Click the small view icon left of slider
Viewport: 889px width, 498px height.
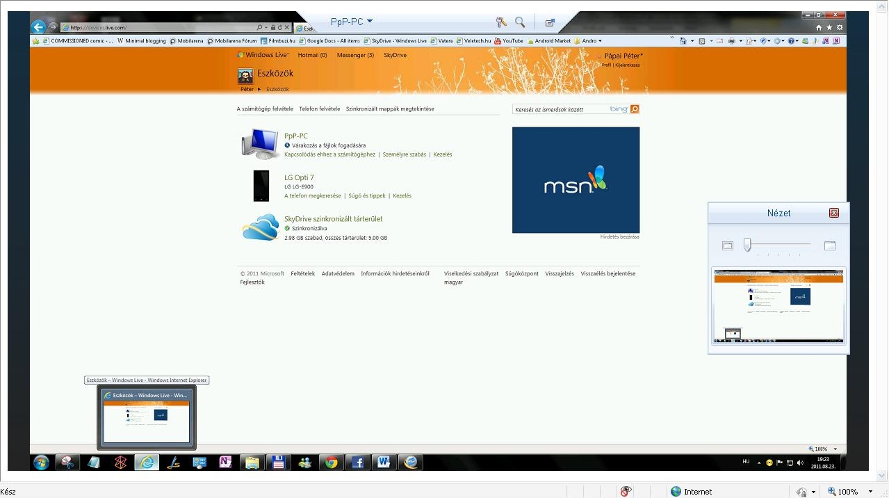[728, 246]
